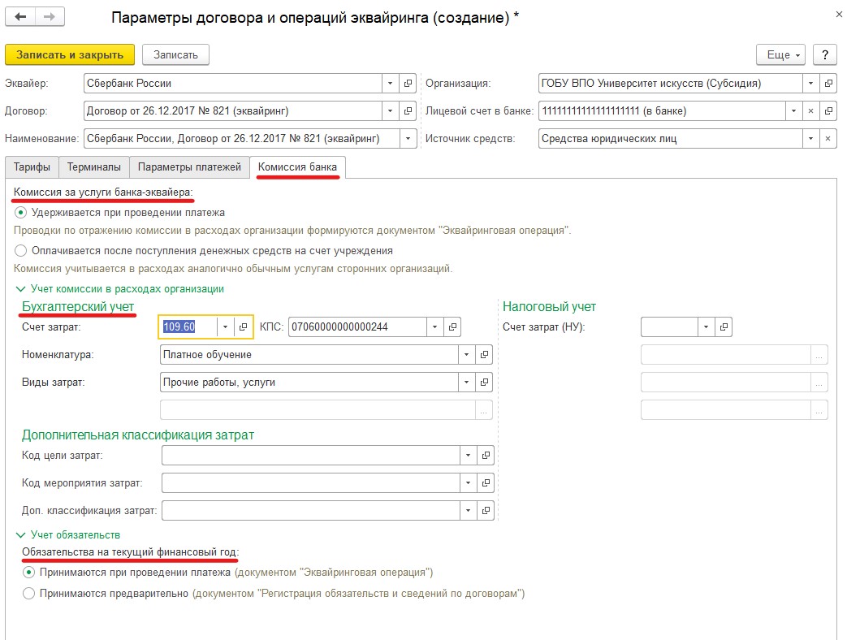This screenshot has height=640, width=847.
Task: Expand the Эквайер dropdown list
Action: point(390,83)
